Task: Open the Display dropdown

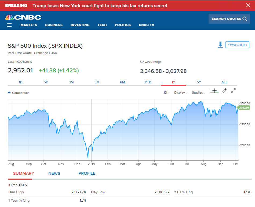Action: [x=181, y=93]
